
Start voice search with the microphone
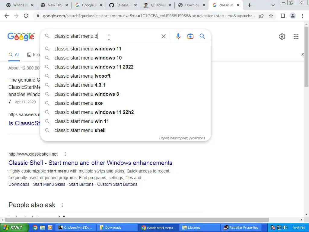178,36
